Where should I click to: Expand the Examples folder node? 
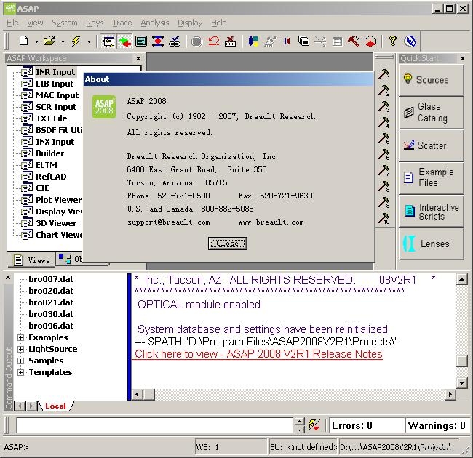[20, 337]
